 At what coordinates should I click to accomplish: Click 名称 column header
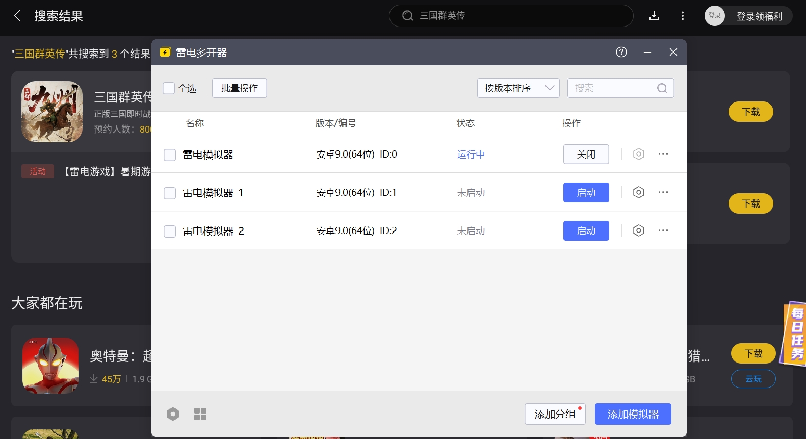tap(195, 123)
